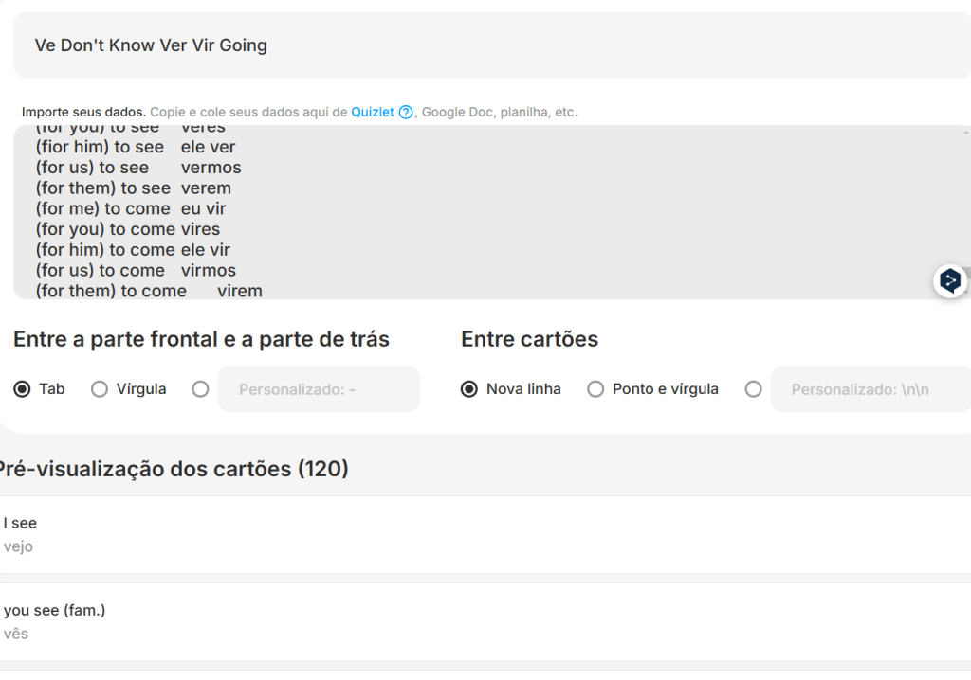Select the Nova linha card separator
Screen dimensions: 971x680
(x=469, y=389)
